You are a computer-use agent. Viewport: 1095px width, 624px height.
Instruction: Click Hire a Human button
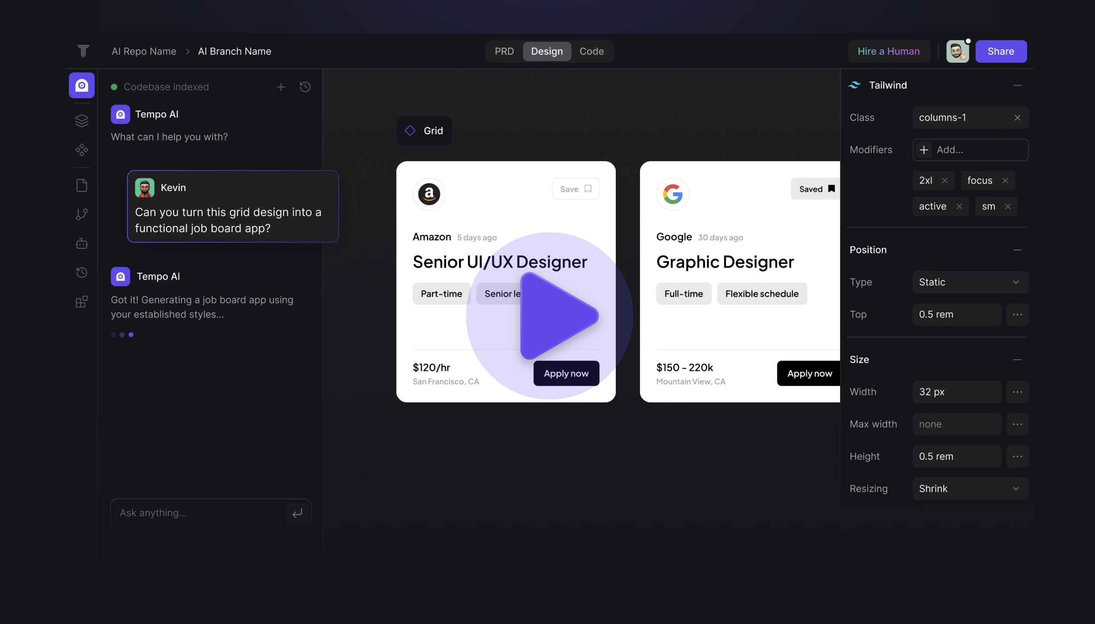click(x=888, y=51)
